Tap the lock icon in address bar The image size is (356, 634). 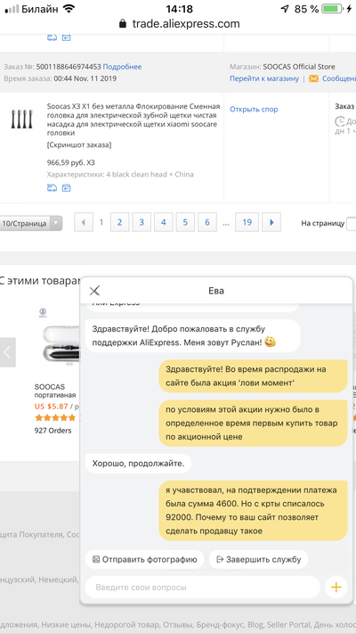pos(122,23)
